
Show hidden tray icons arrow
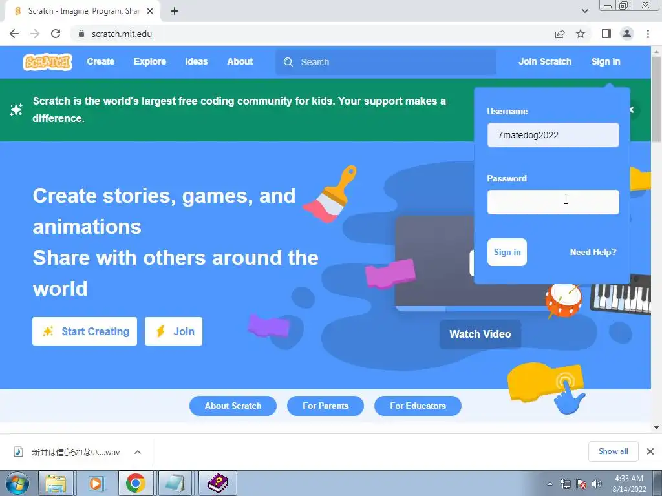(x=550, y=484)
